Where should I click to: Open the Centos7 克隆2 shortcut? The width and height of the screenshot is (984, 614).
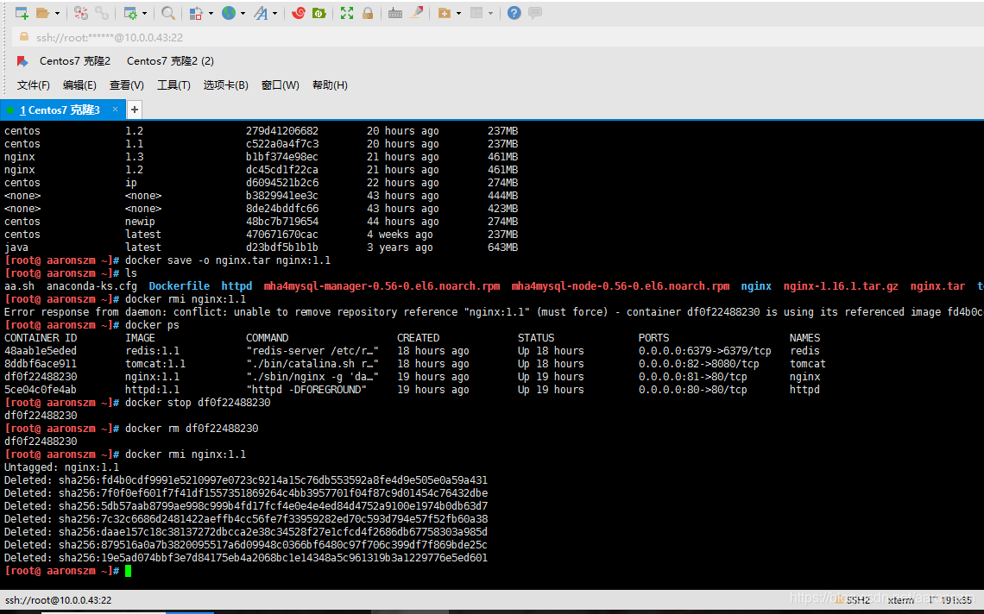click(x=75, y=61)
